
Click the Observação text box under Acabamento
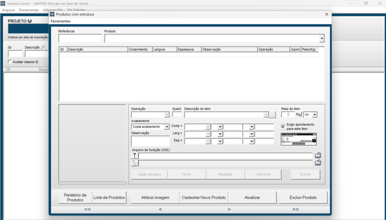tap(150, 141)
